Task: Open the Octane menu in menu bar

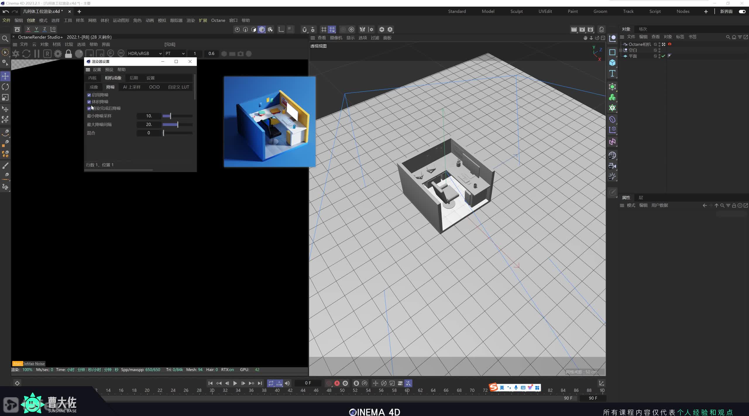Action: point(218,20)
